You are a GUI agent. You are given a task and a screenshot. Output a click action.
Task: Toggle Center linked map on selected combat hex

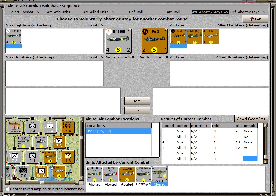coord(7,189)
